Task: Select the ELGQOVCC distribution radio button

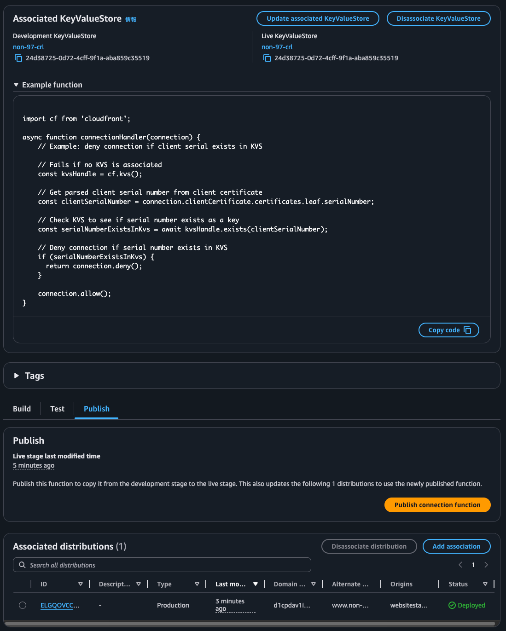Action: click(x=23, y=605)
